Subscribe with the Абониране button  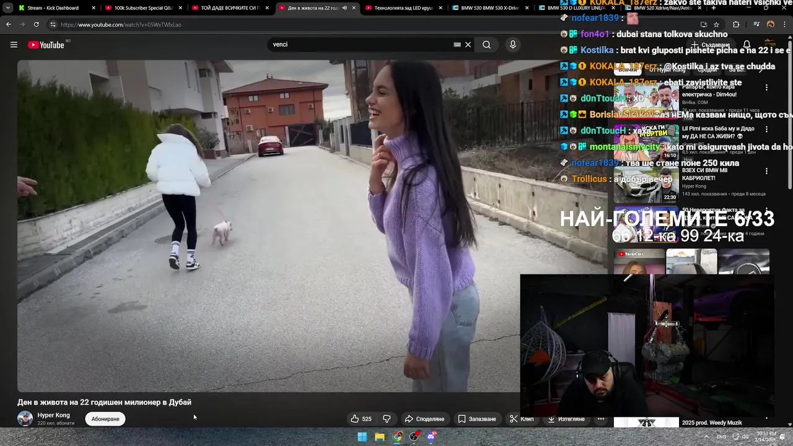(x=105, y=419)
